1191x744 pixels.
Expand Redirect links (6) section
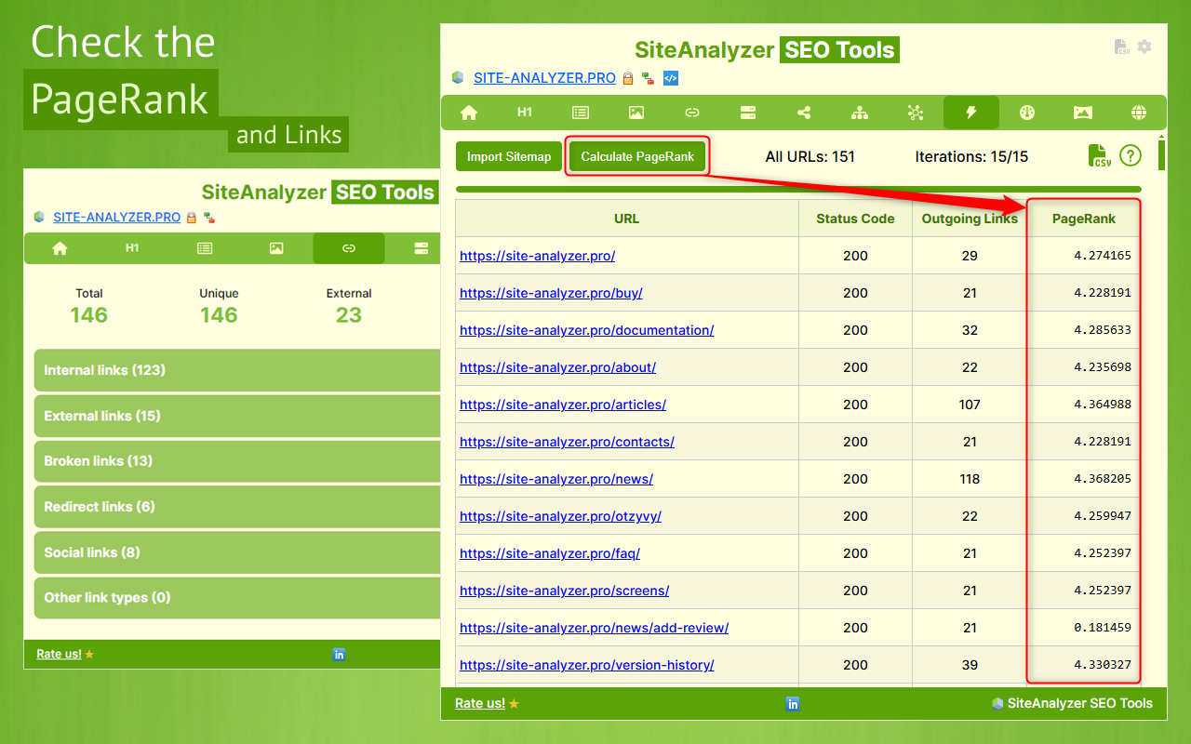236,507
